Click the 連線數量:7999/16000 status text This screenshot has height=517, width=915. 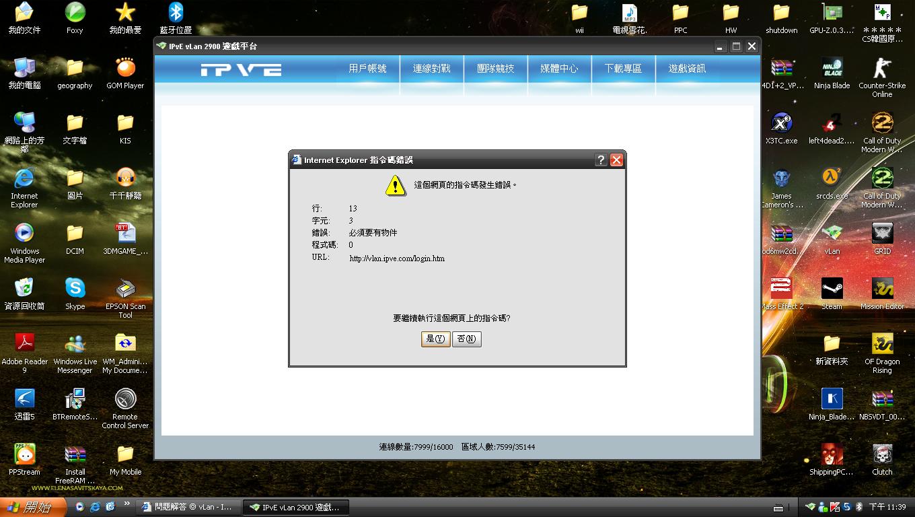tap(416, 447)
